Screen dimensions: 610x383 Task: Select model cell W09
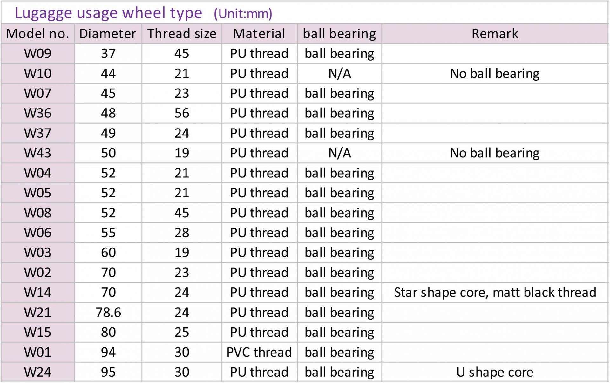click(38, 53)
